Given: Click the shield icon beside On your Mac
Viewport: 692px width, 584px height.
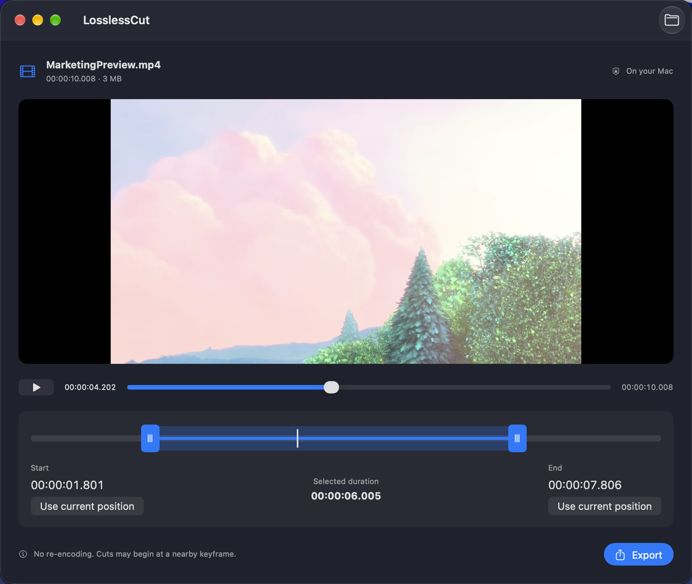Looking at the screenshot, I should point(616,71).
